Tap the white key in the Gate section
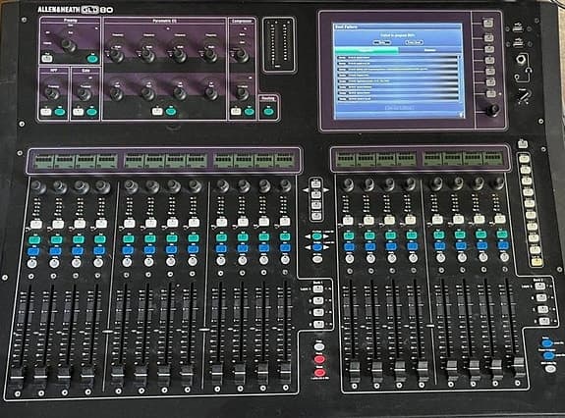 click(79, 112)
